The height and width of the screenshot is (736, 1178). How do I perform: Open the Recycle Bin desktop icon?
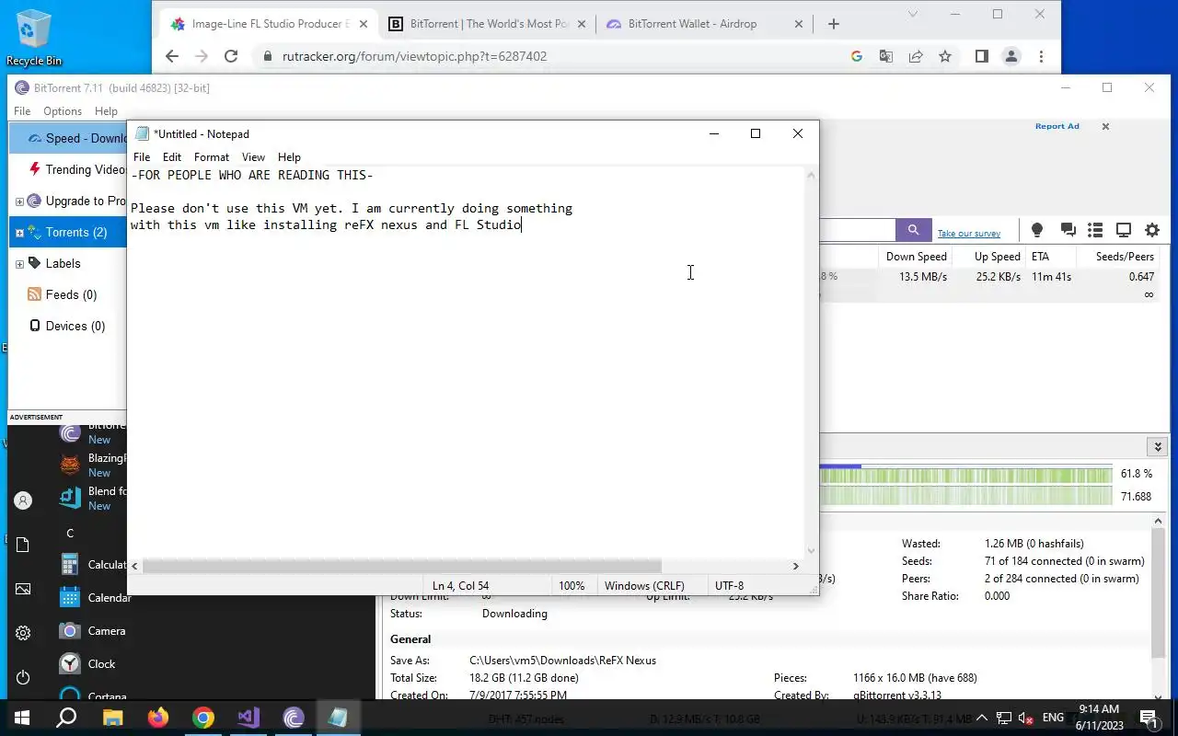click(x=34, y=38)
